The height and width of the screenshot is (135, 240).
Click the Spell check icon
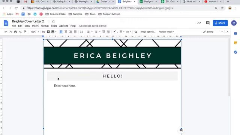(20, 32)
